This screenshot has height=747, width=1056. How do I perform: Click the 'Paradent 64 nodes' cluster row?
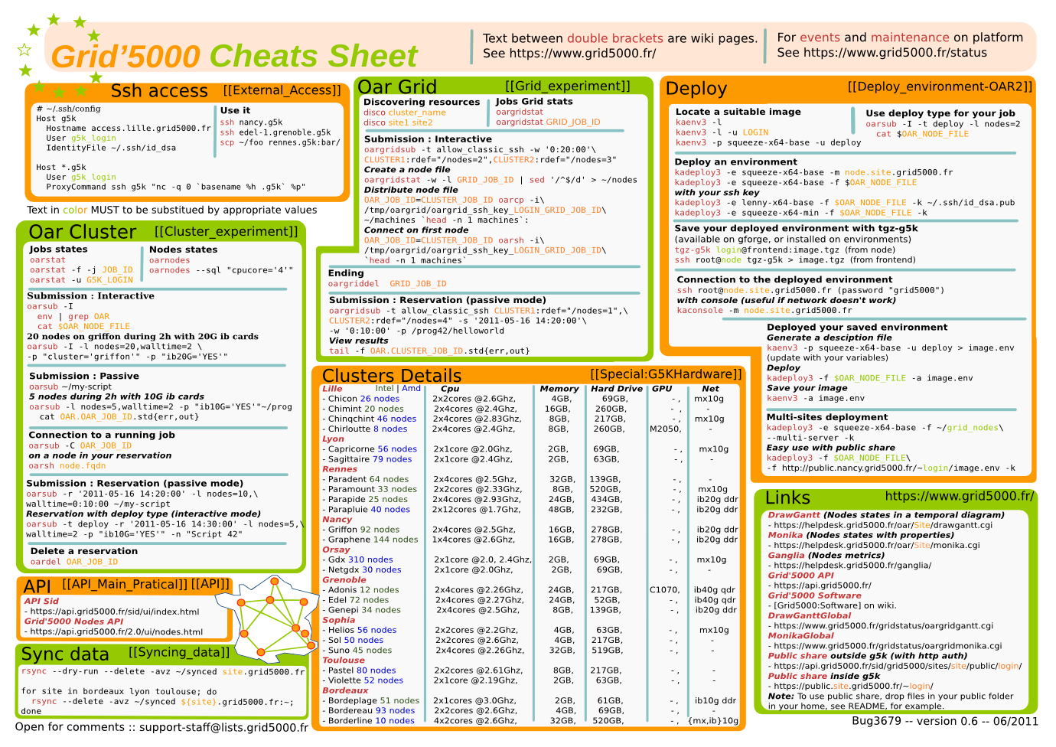tap(530, 479)
